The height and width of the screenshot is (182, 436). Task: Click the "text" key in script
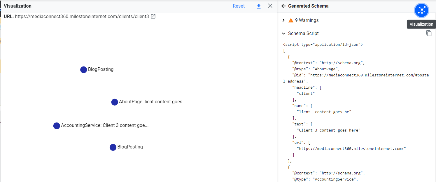tap(300, 124)
